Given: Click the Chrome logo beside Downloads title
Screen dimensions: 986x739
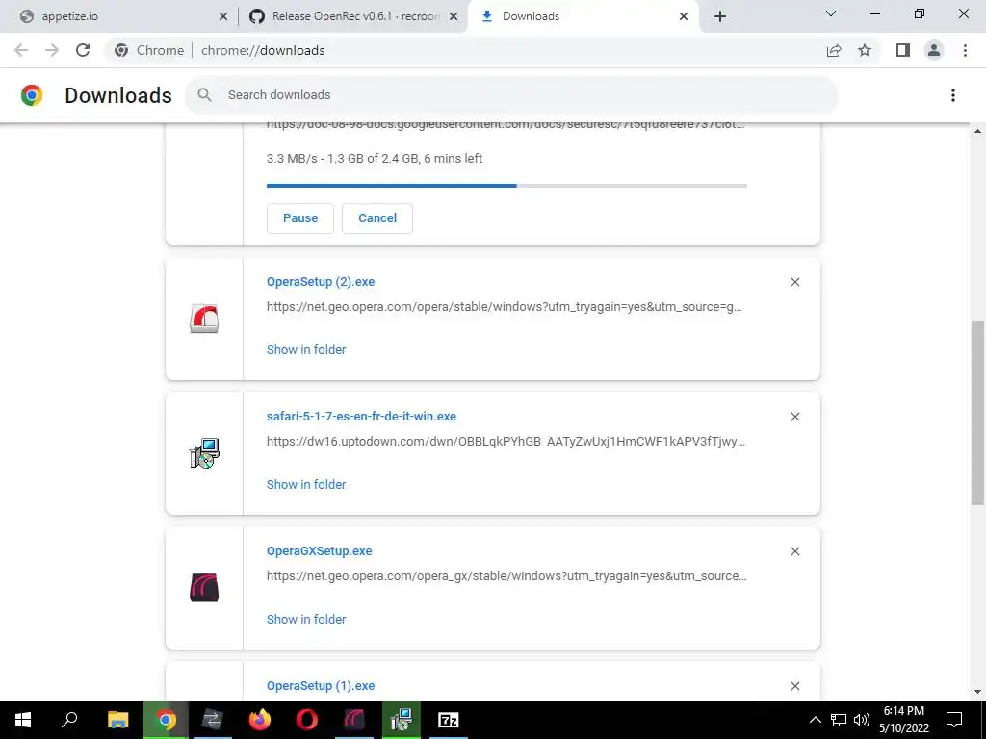Looking at the screenshot, I should coord(32,95).
